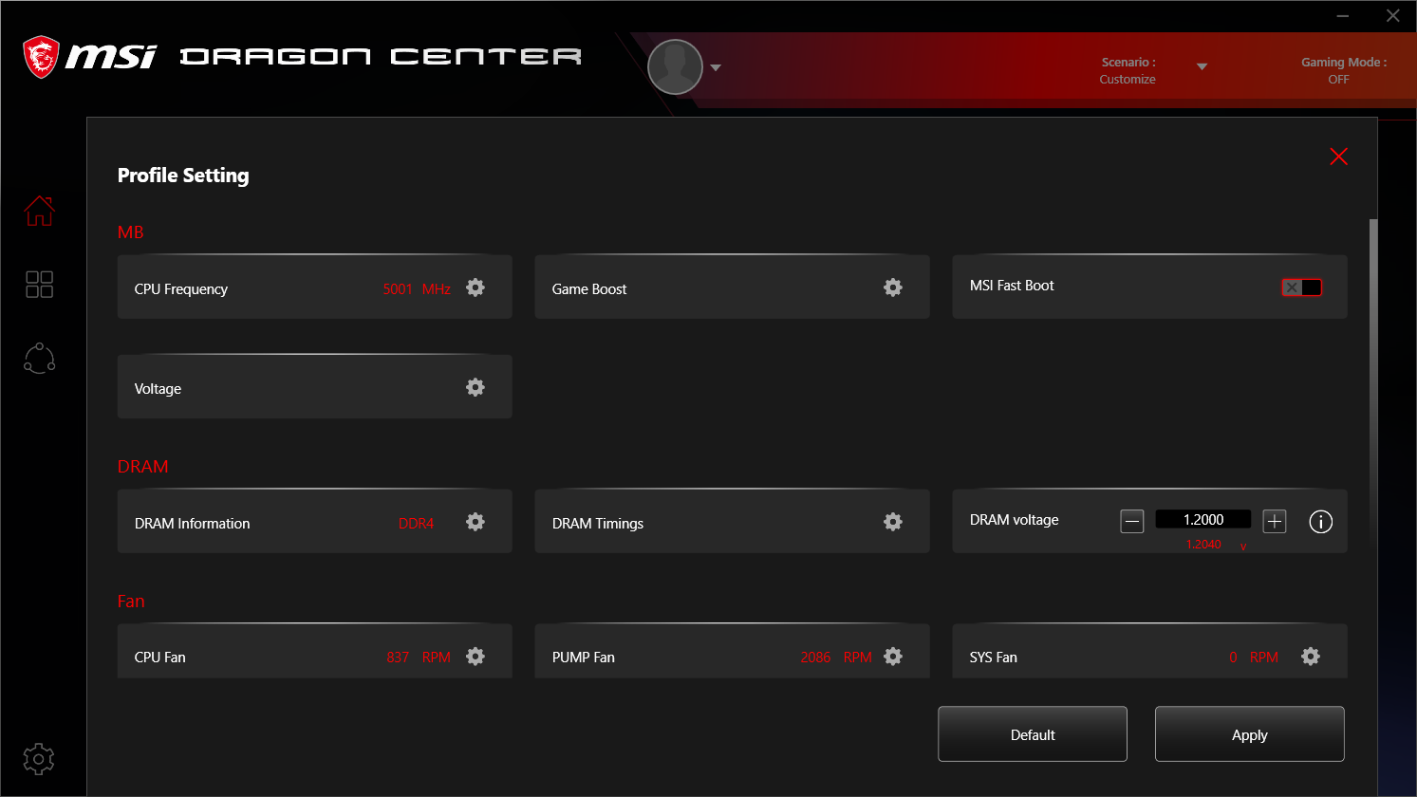
Task: Click the Game Boost label
Action: tap(589, 289)
